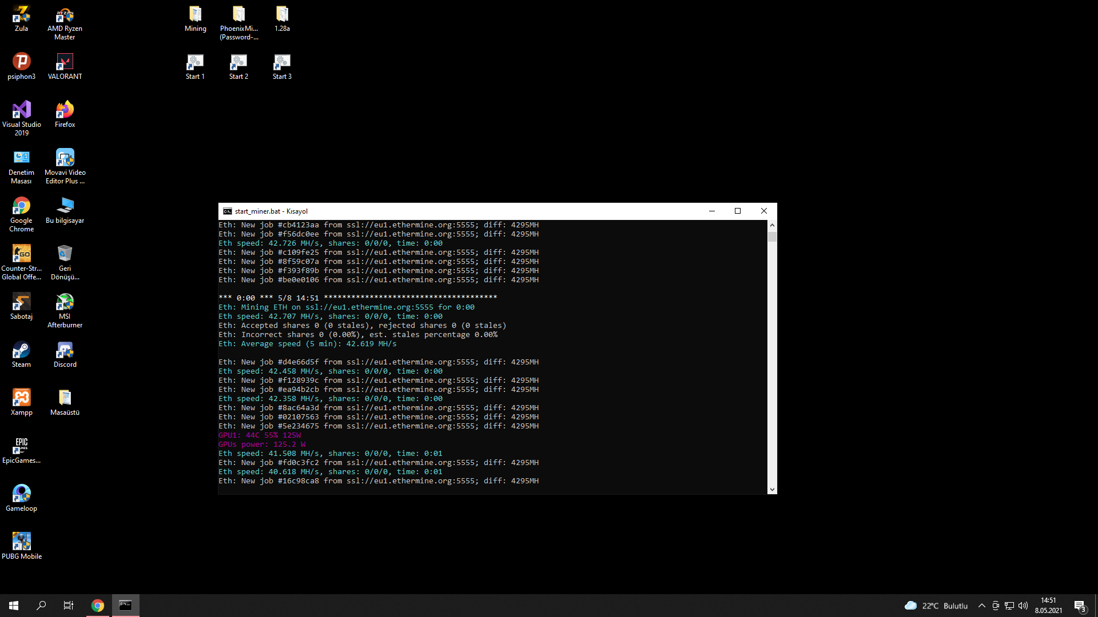Open the Mining folder on desktop

tap(195, 15)
